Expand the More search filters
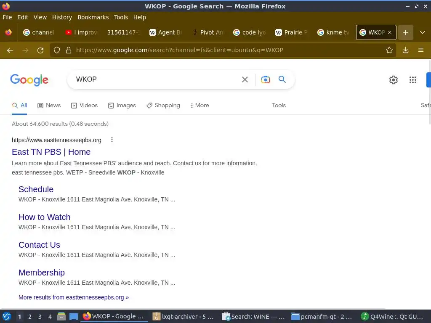Viewport: 431px width, 323px height. click(200, 106)
